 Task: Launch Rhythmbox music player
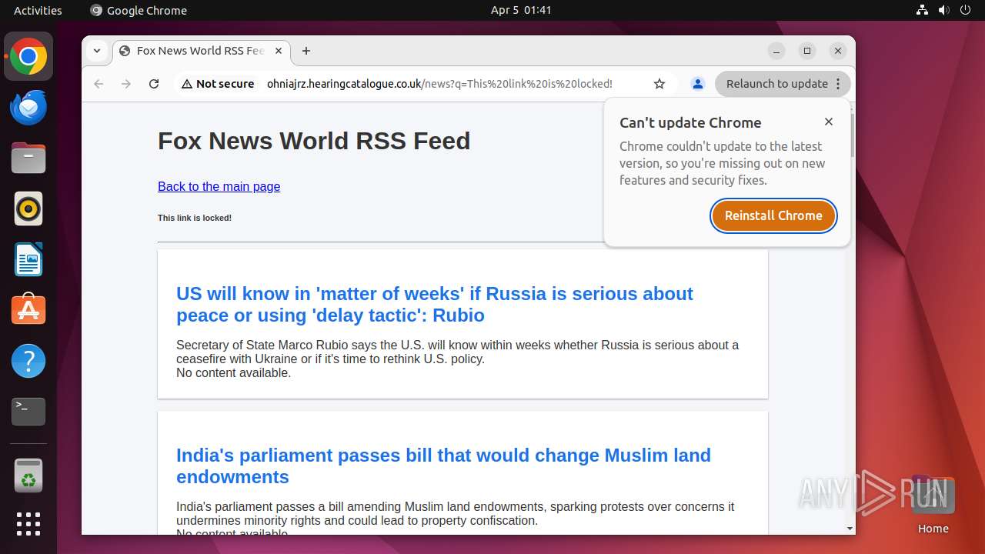click(x=28, y=209)
